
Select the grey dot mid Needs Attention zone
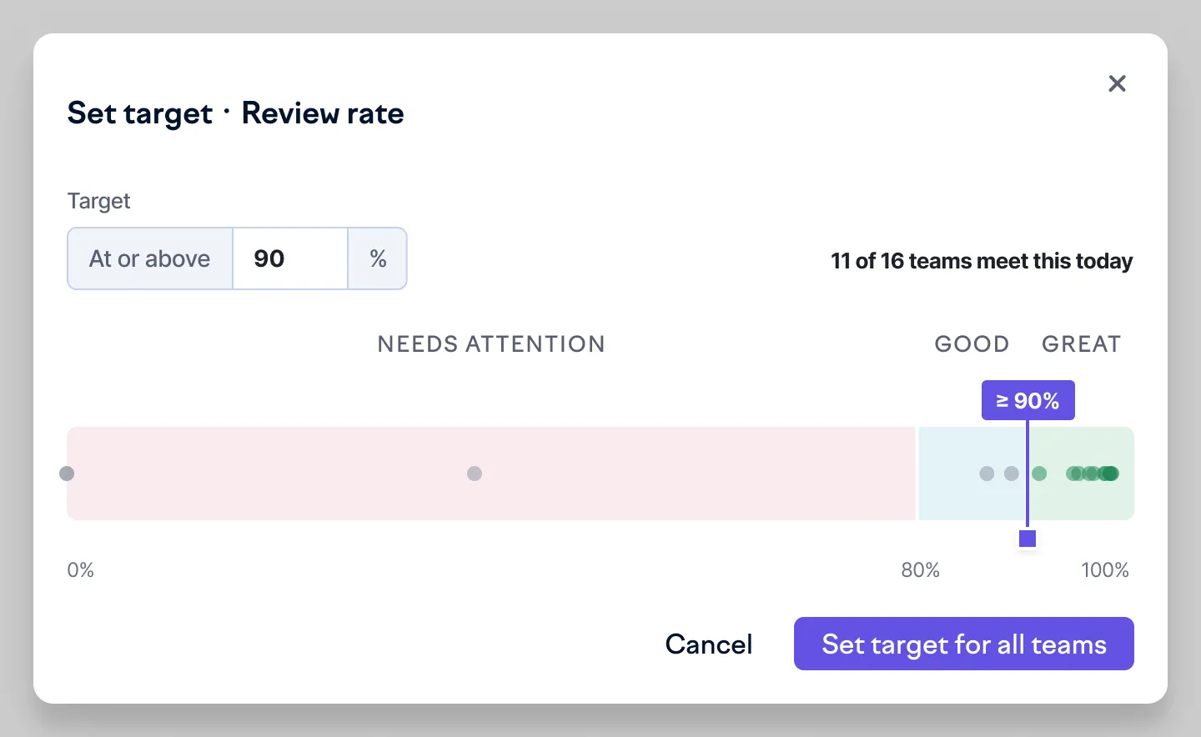click(475, 474)
